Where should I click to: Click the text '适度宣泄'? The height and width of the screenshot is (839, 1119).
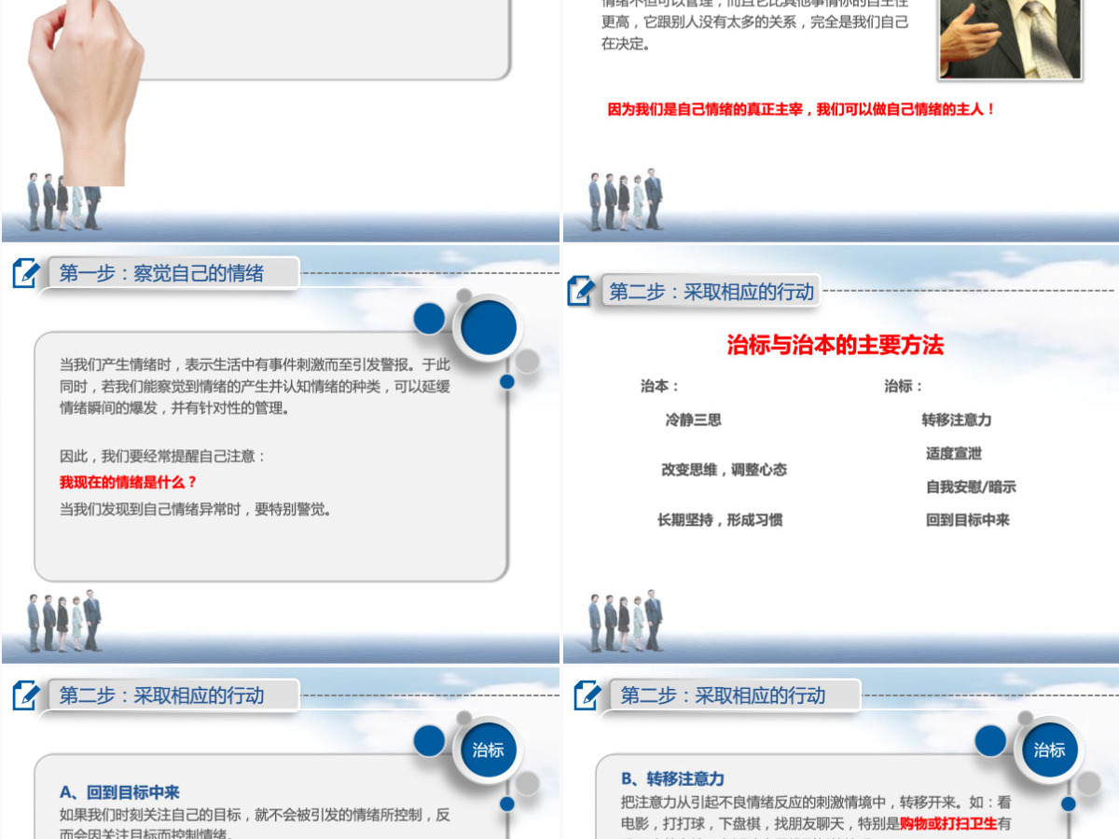click(954, 453)
